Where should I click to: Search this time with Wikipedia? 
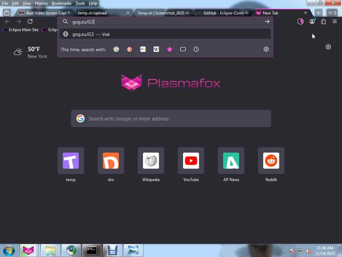[x=156, y=50]
